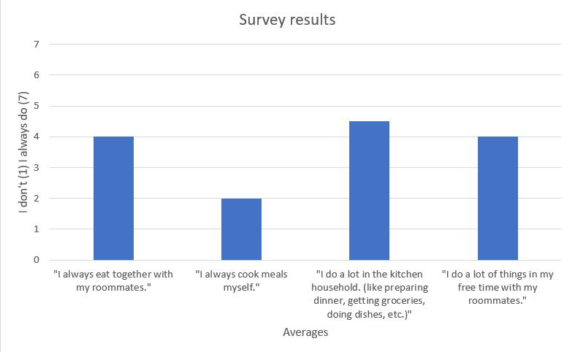Click the kitchen household category label text
Screen dimensions: 575x352
coord(369,294)
